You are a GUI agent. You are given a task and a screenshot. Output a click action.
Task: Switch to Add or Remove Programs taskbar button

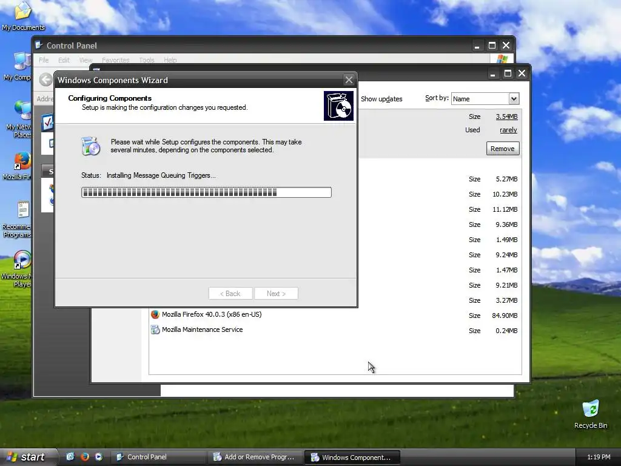click(x=255, y=457)
